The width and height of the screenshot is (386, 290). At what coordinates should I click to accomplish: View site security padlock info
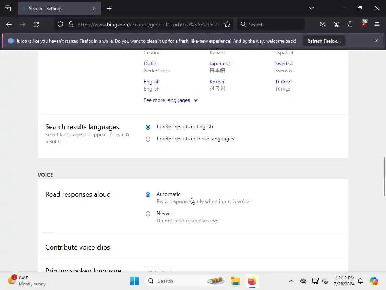[x=71, y=25]
